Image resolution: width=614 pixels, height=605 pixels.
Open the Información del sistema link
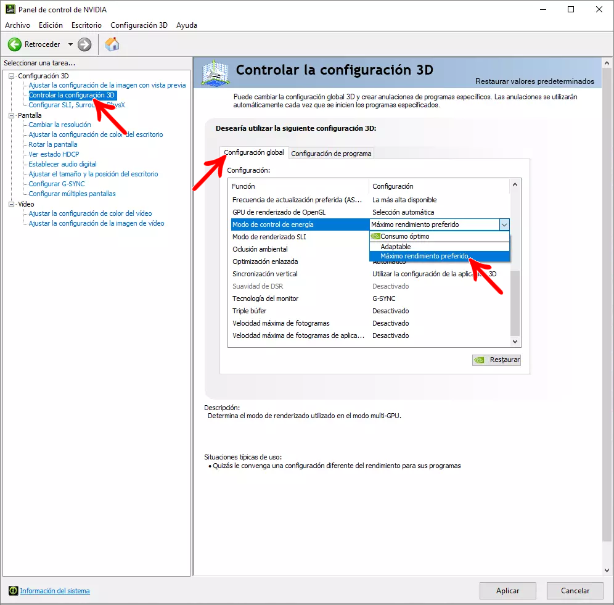click(55, 590)
